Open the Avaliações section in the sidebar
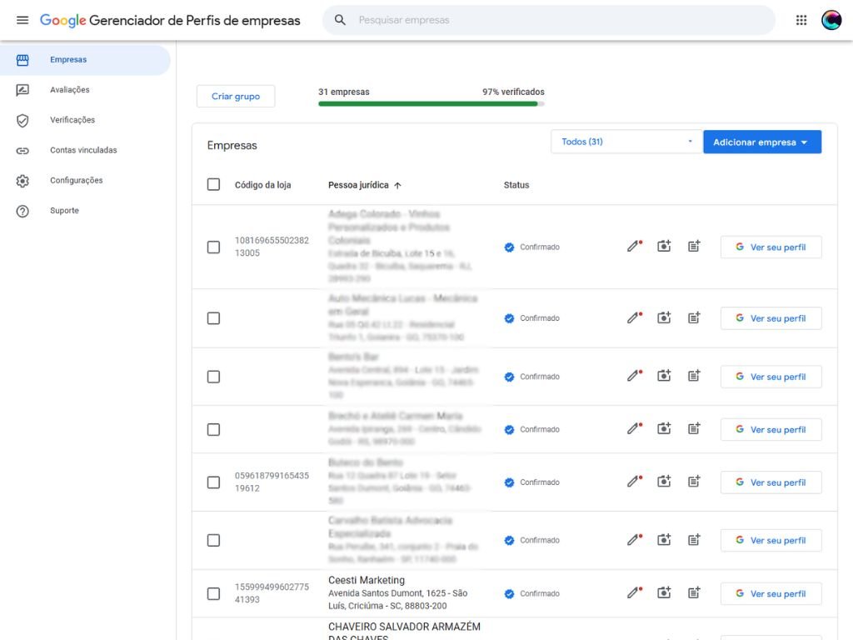This screenshot has height=640, width=853. 68,89
